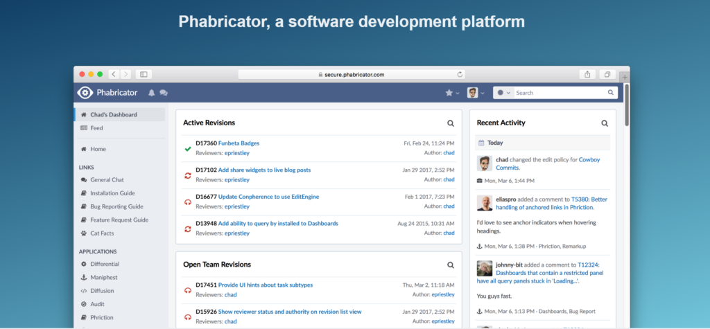Screen dimensions: 710x329
Task: Click the notifications bell icon
Action: point(152,92)
